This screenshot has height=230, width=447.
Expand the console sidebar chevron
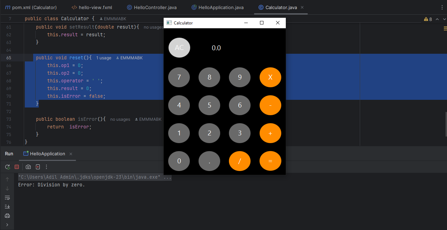click(x=7, y=225)
